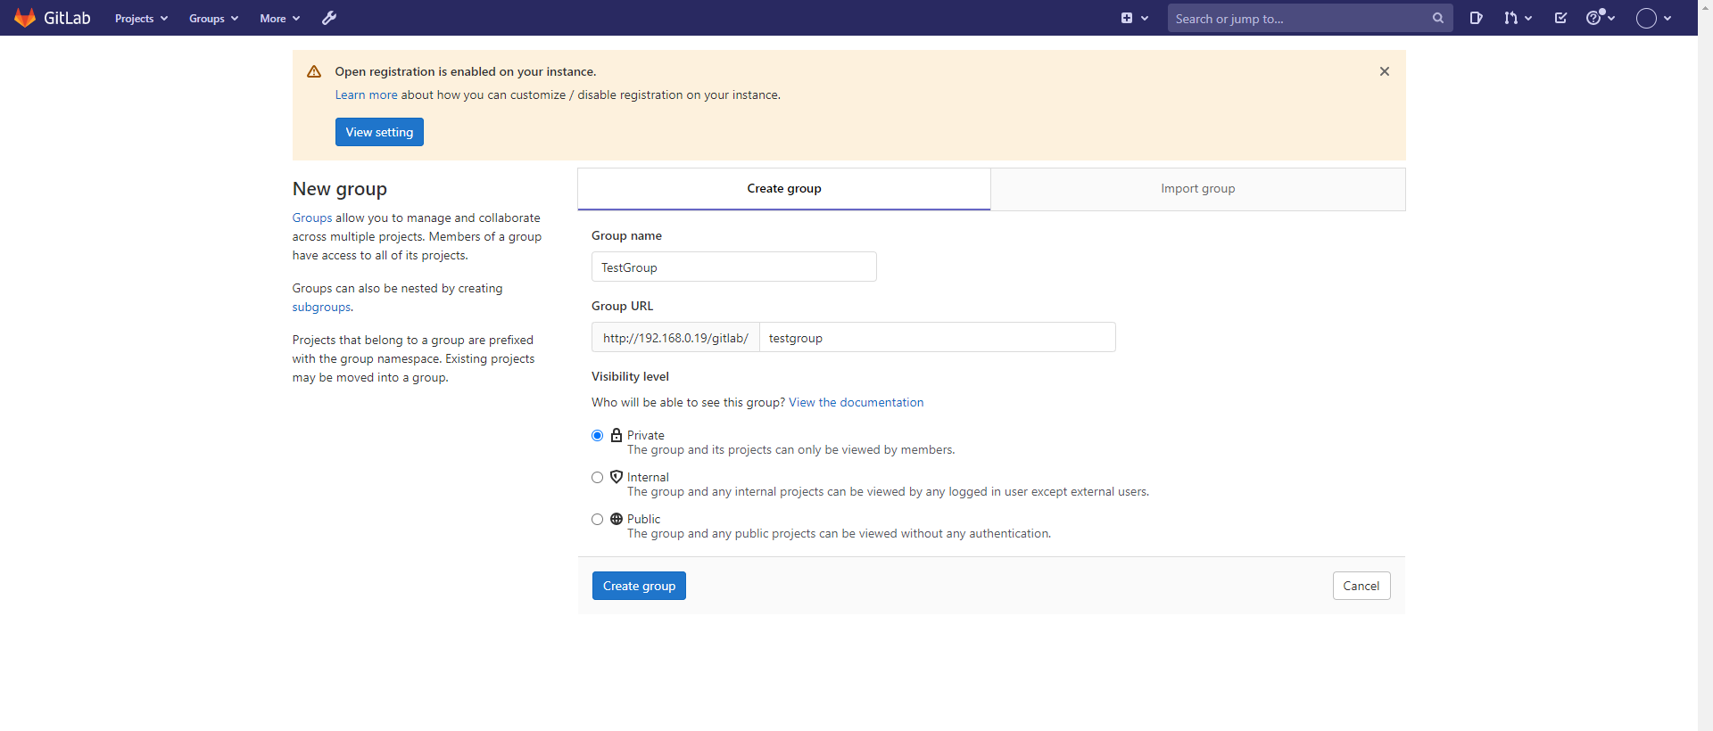1713x731 pixels.
Task: Dismiss the open registration warning banner
Action: (1385, 71)
